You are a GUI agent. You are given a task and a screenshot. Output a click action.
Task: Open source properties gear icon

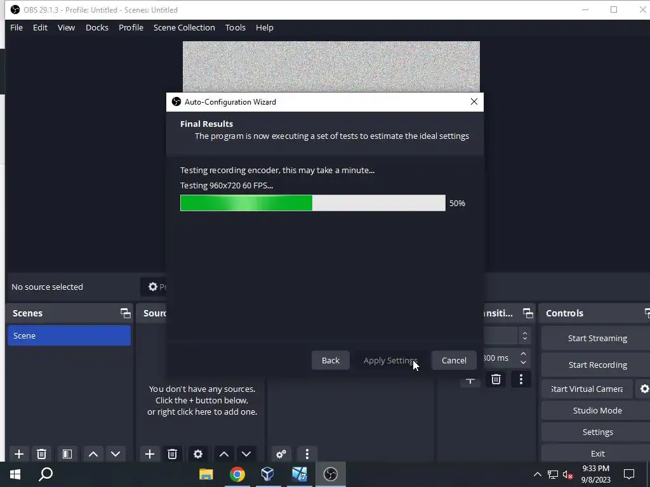(x=198, y=454)
